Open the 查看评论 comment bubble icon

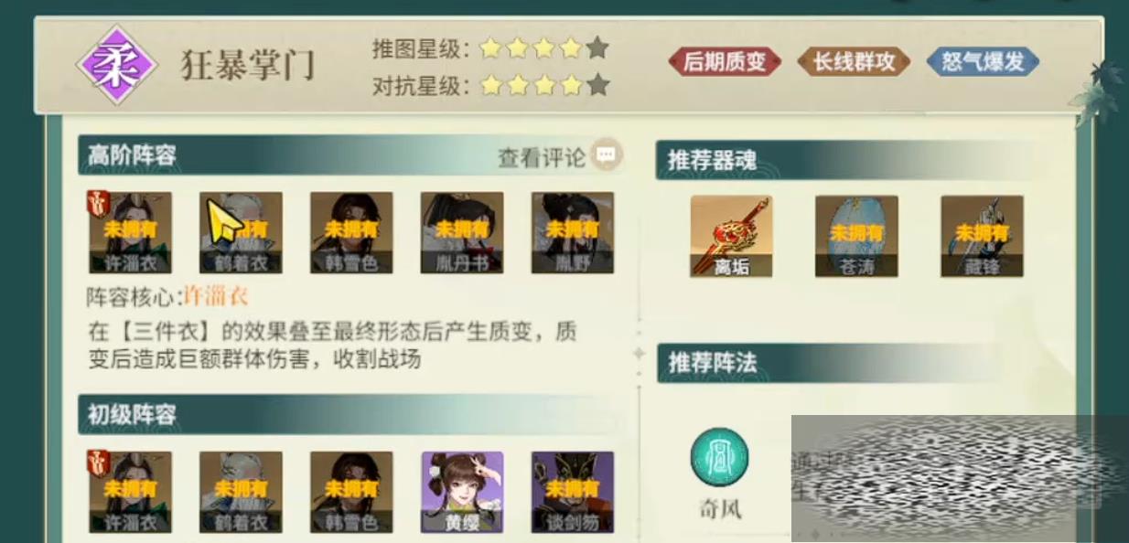pyautogui.click(x=605, y=155)
